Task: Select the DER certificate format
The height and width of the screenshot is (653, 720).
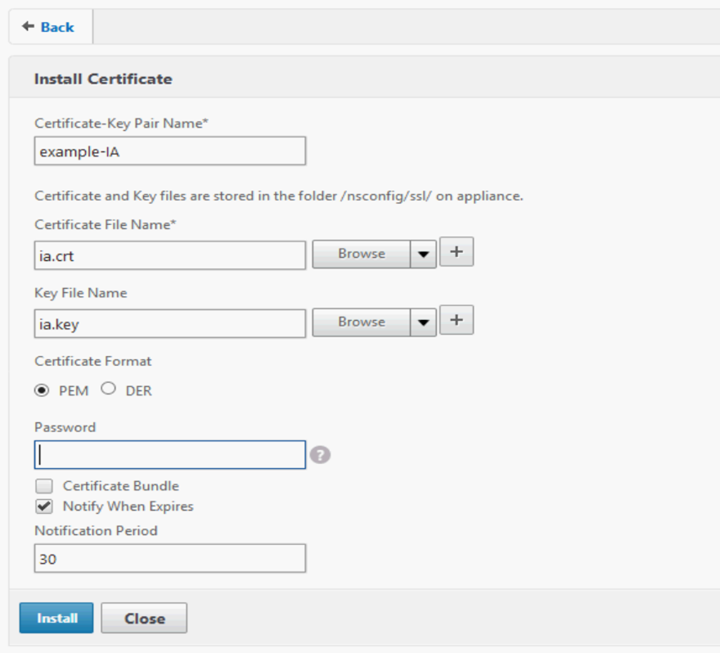Action: [x=108, y=390]
